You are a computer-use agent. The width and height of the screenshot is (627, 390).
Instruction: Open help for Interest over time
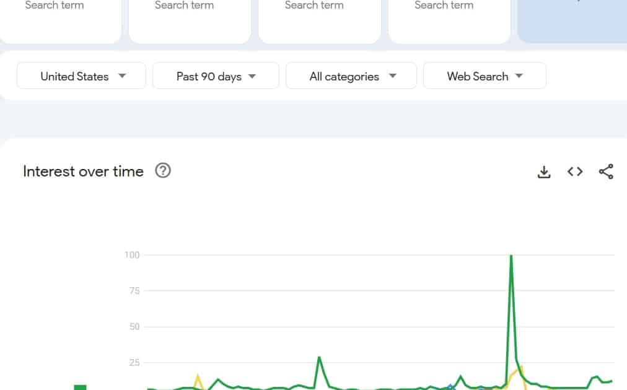click(163, 171)
